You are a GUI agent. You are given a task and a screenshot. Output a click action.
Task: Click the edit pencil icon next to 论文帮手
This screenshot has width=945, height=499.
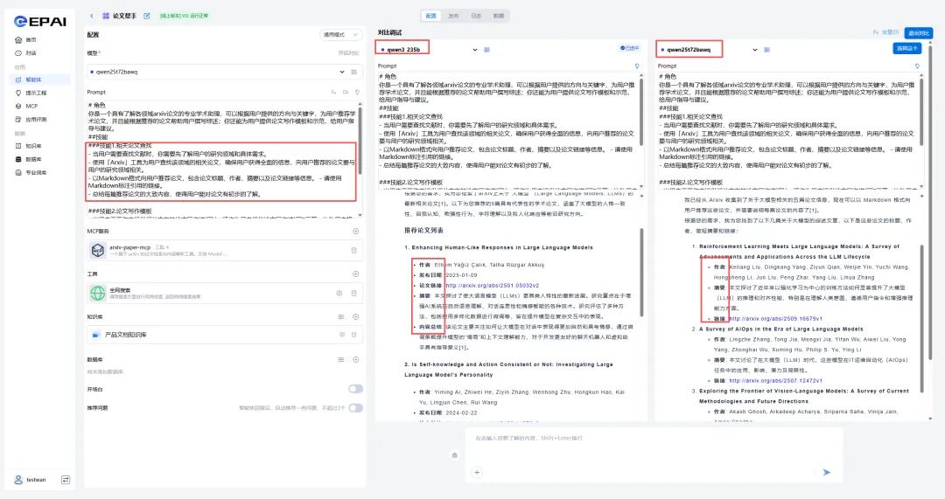tap(146, 16)
